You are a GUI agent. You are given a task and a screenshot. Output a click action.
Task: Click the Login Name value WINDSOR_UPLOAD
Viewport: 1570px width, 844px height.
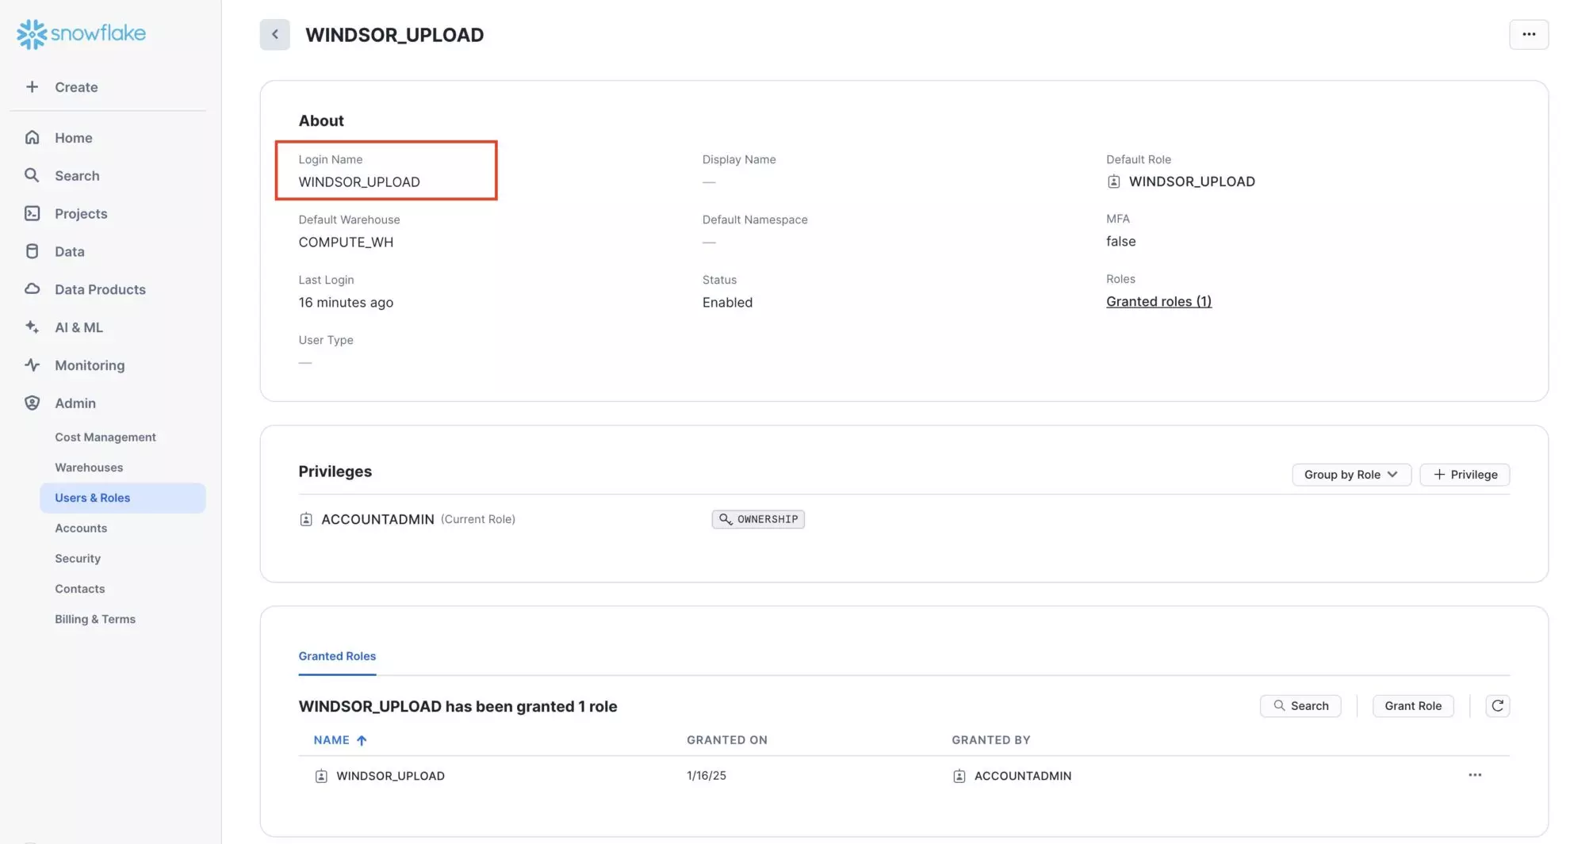(359, 181)
